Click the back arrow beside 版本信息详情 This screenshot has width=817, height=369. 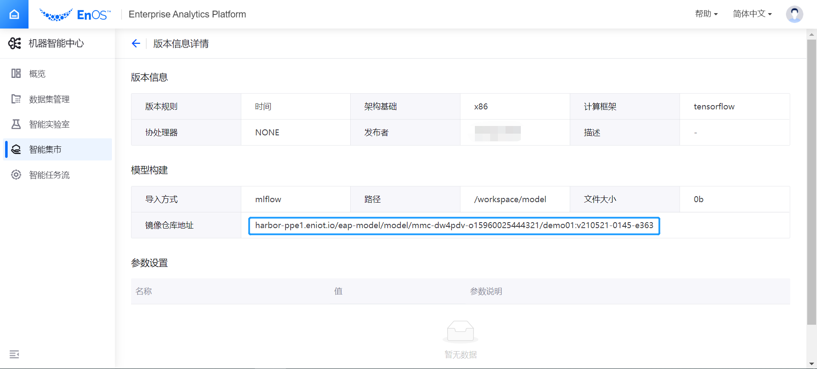pyautogui.click(x=136, y=43)
